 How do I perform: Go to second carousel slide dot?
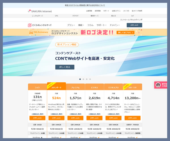pyautogui.click(x=83, y=79)
